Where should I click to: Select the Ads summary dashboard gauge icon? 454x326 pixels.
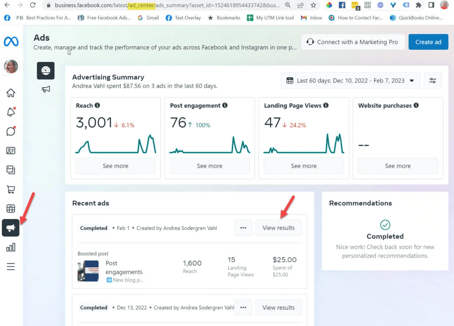[x=46, y=71]
